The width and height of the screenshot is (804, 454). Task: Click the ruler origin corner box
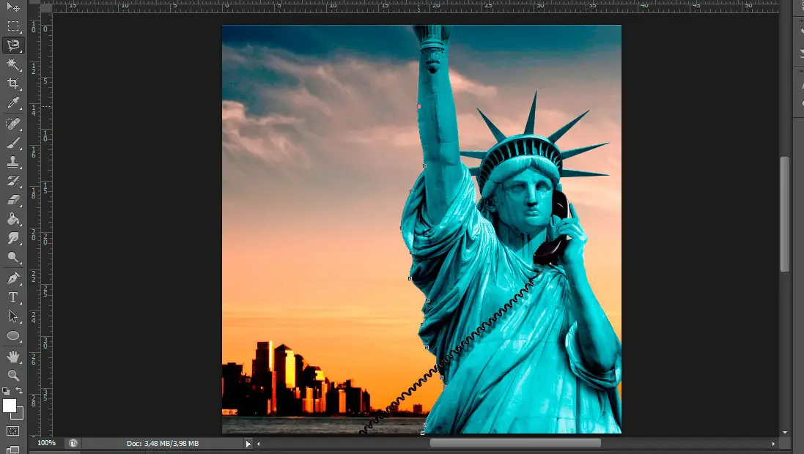46,7
